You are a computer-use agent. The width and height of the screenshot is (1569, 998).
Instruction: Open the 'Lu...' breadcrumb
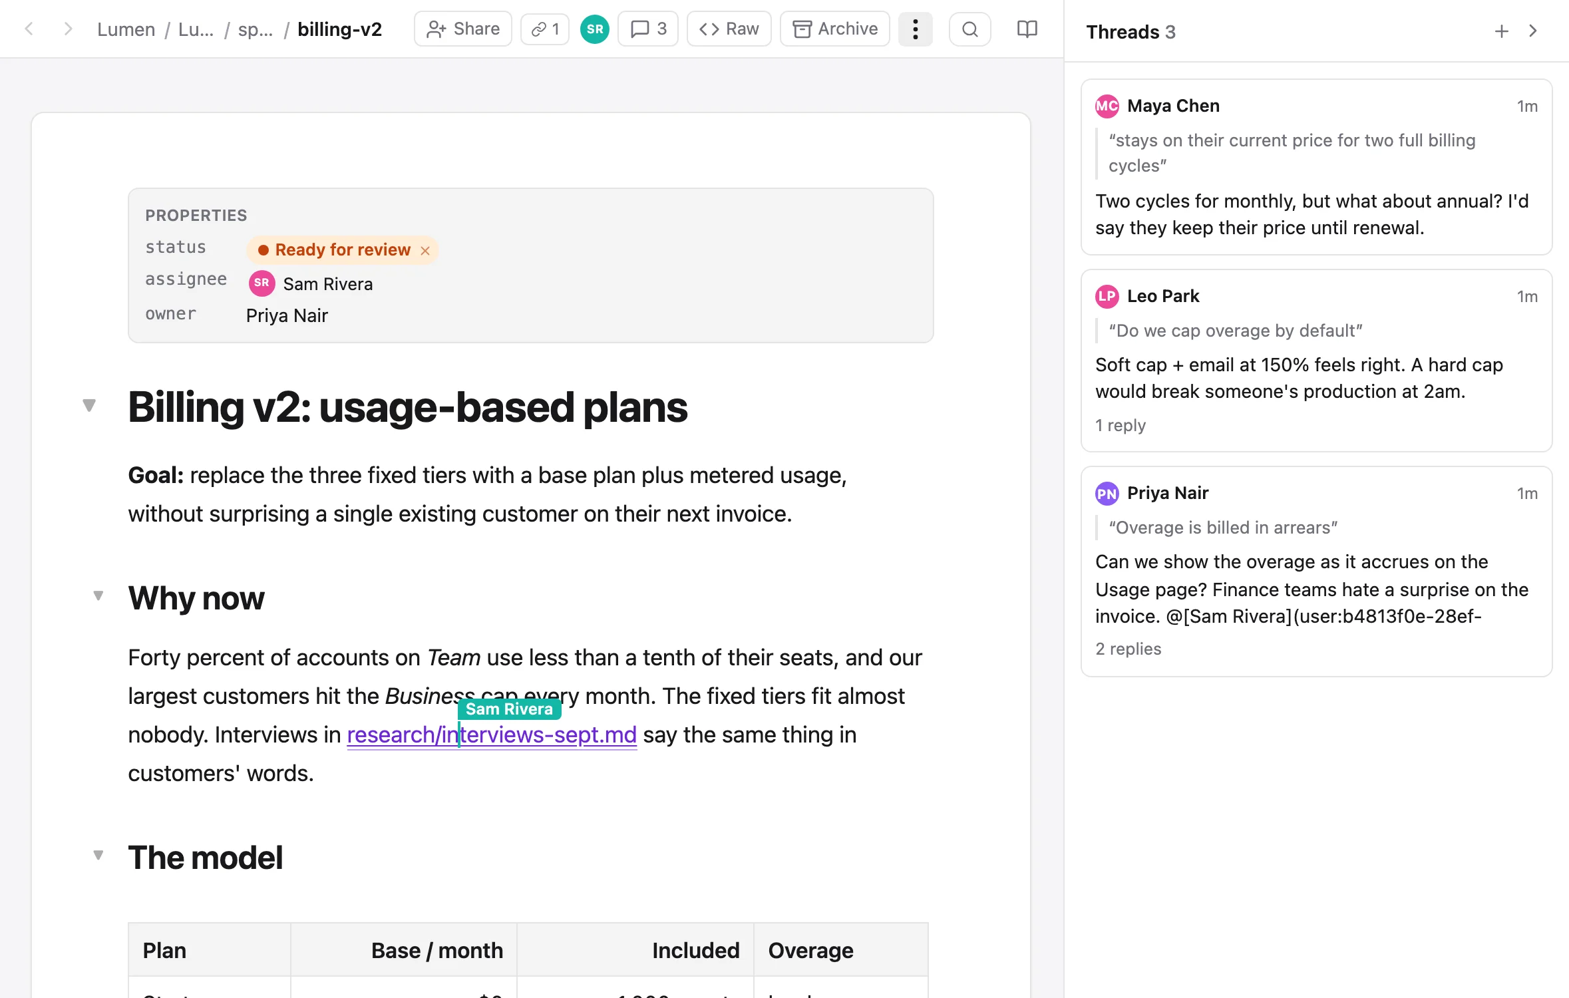196,29
